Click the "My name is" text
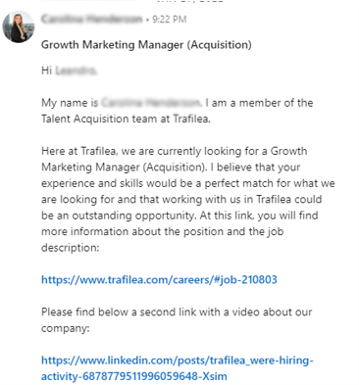The width and height of the screenshot is (359, 385). pos(70,103)
